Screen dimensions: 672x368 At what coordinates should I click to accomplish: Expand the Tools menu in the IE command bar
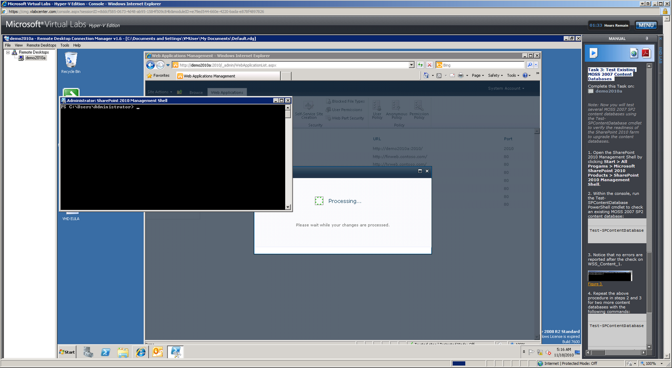(x=513, y=76)
